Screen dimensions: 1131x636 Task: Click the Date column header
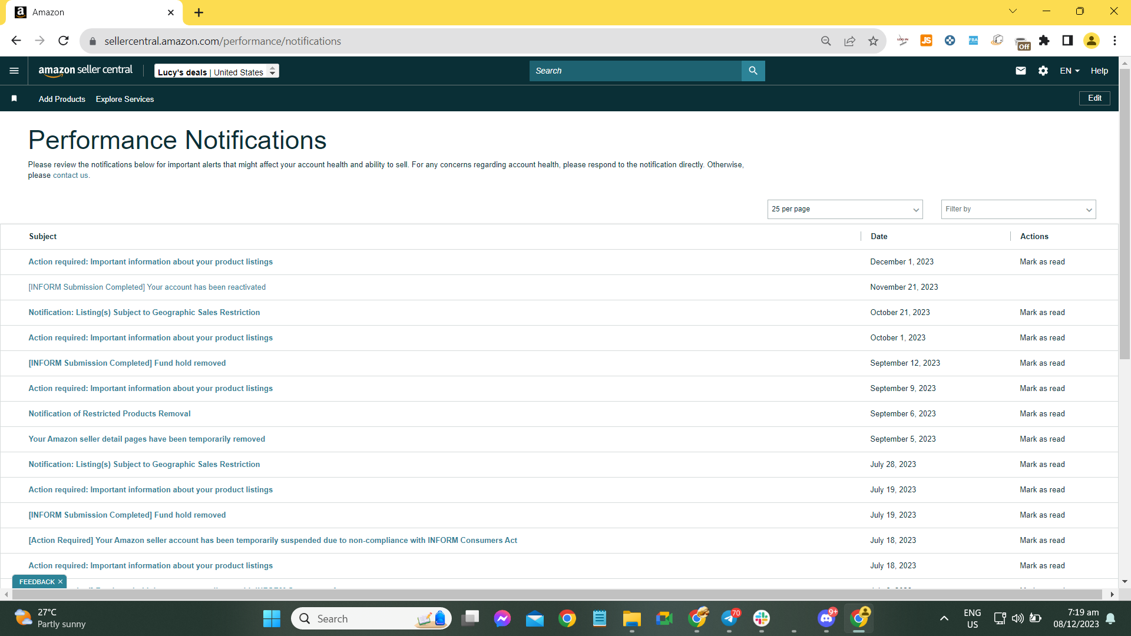pyautogui.click(x=879, y=236)
